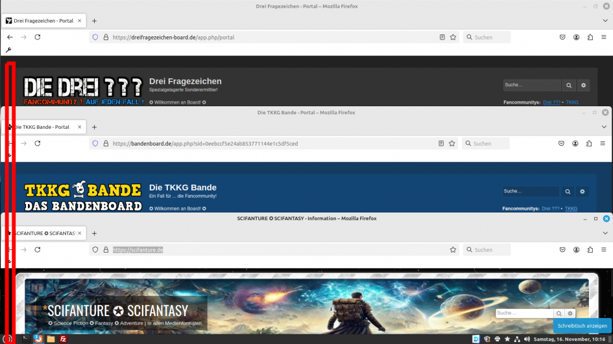Viewport: 613px width, 344px height.
Task: Save the Drei Fragezeichen page to Pocket
Action: [x=562, y=37]
